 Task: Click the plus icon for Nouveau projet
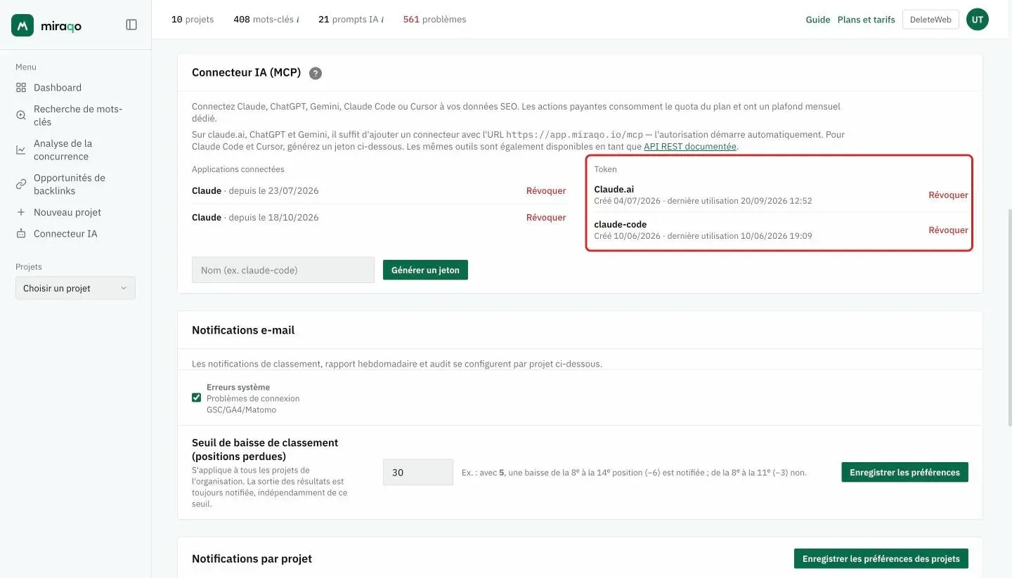(21, 212)
